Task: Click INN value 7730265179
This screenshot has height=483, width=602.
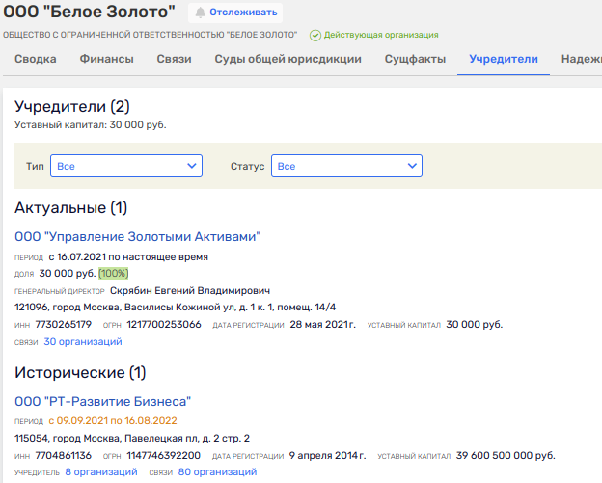Action: click(x=64, y=325)
